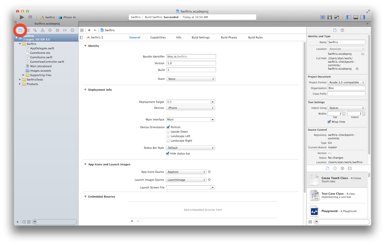Image resolution: width=385 pixels, height=245 pixels.
Task: Open the Report navigator icon
Action: [72, 30]
